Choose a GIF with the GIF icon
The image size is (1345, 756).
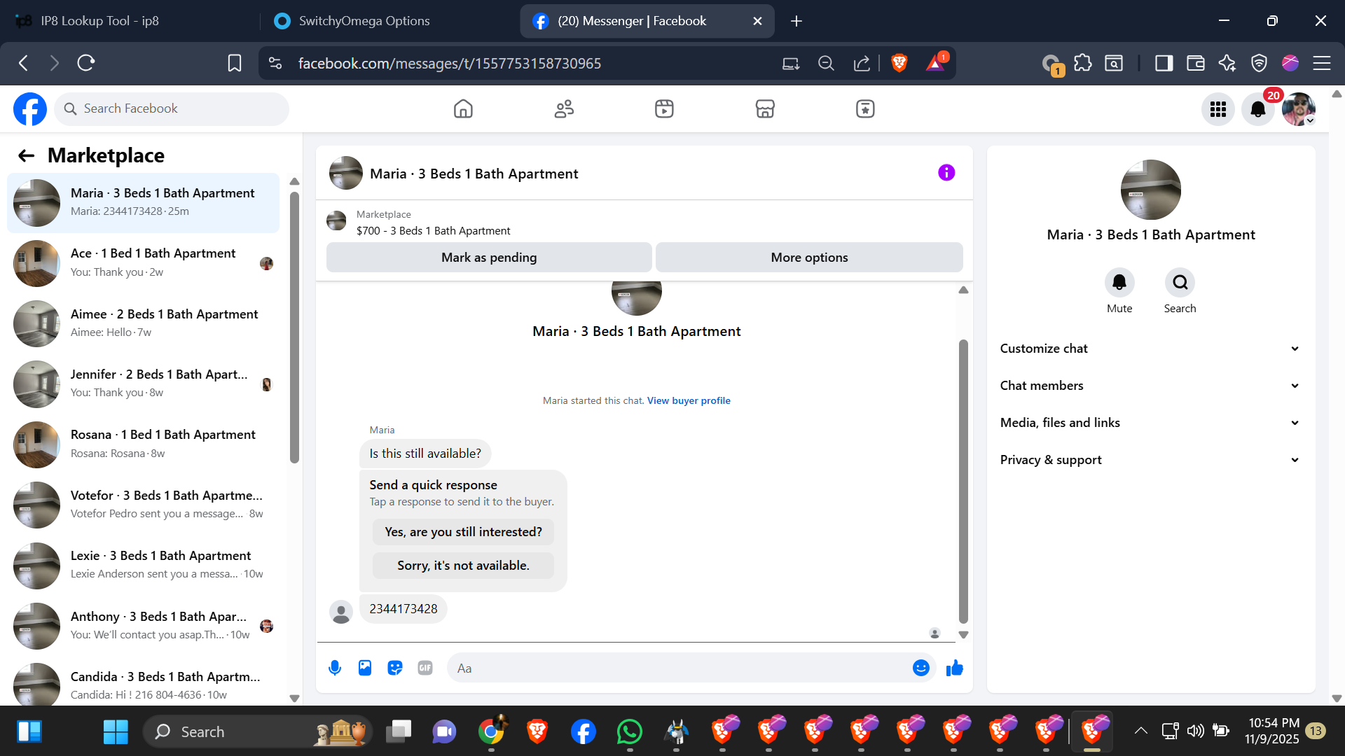(425, 668)
